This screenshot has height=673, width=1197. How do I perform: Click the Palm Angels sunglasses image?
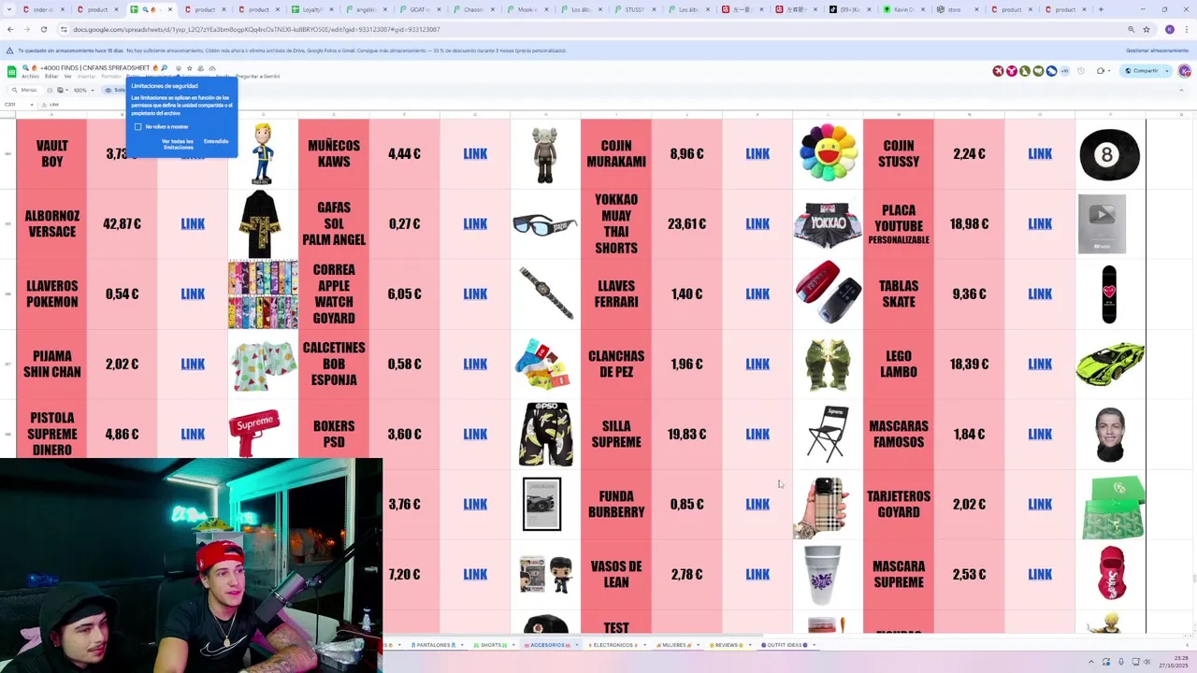[544, 224]
